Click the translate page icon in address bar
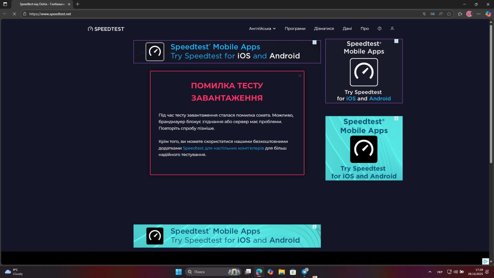494x278 pixels. click(x=433, y=14)
